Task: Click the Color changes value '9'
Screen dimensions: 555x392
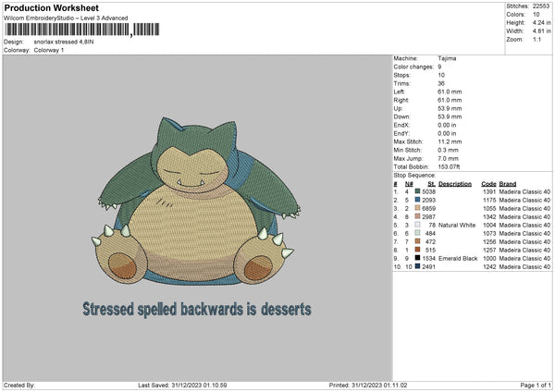Action: (x=439, y=67)
